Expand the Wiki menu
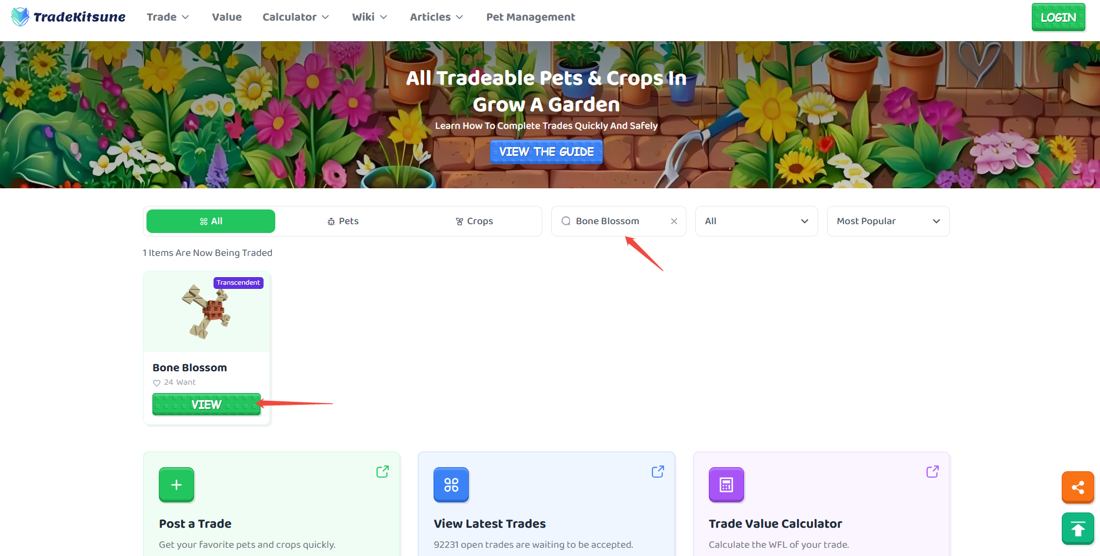 click(x=369, y=17)
